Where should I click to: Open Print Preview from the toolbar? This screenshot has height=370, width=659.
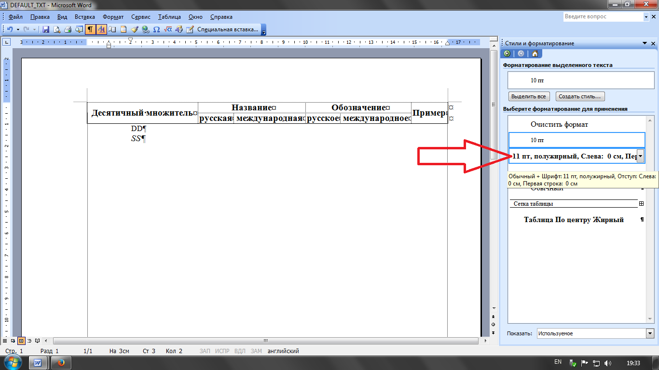coord(57,29)
